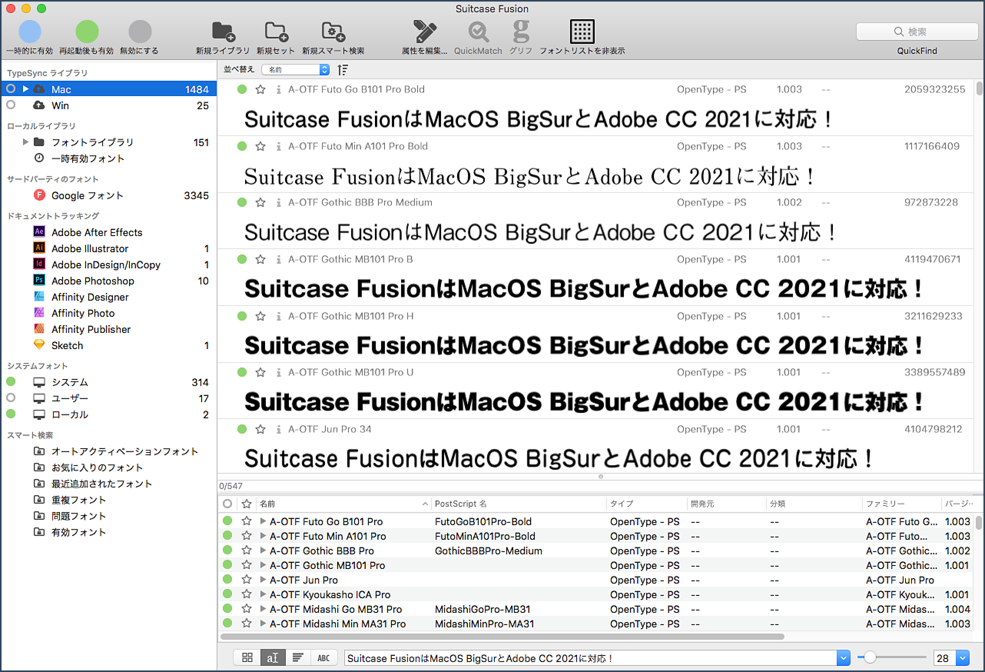Open the Glyph view icon
985x672 pixels.
coord(521,32)
